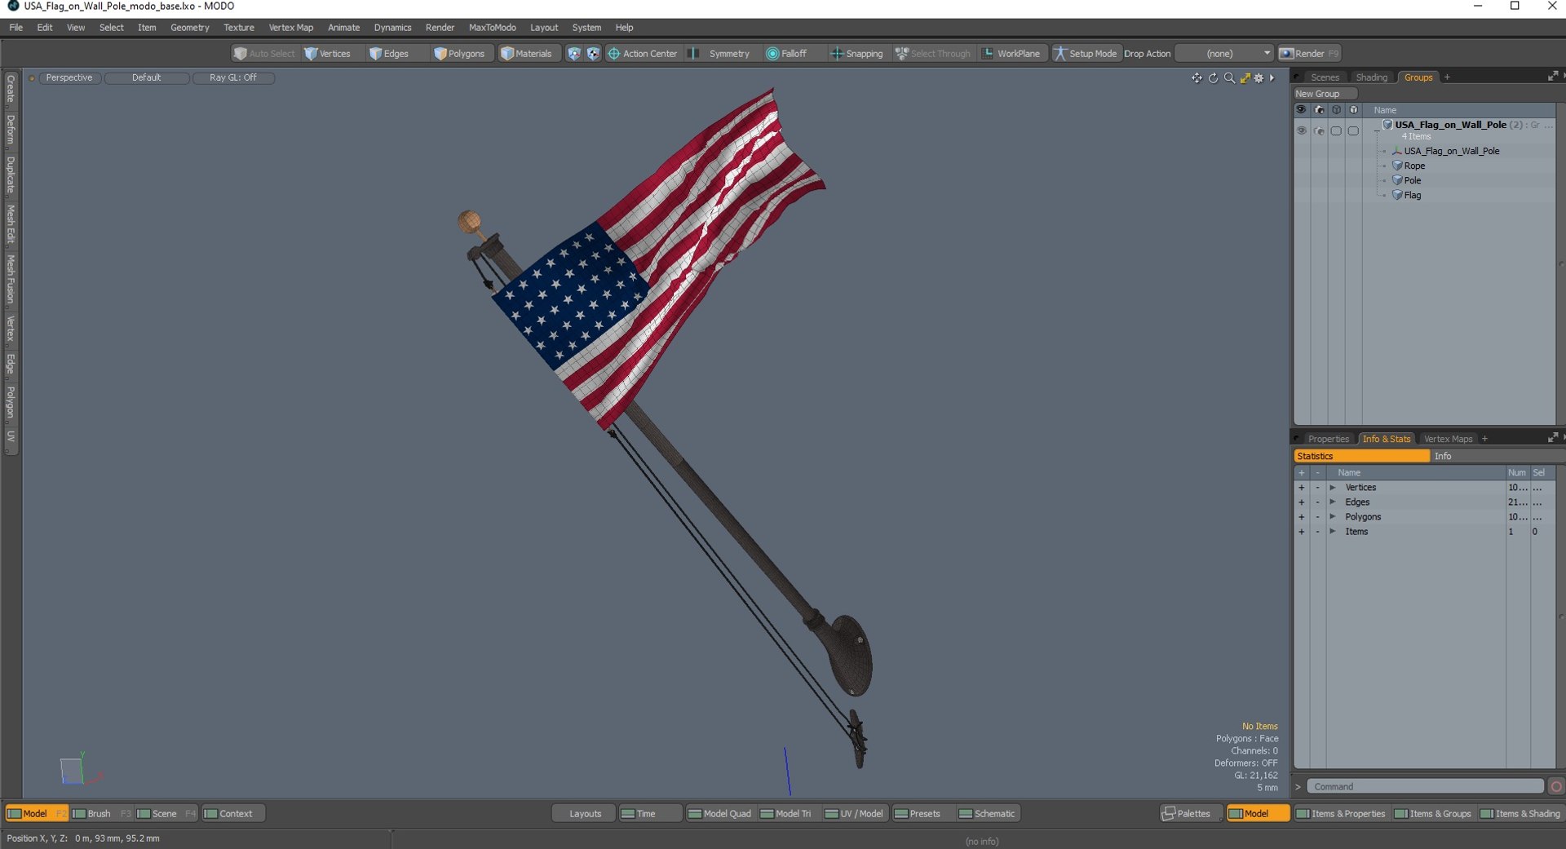The height and width of the screenshot is (849, 1566).
Task: Click the pan viewport move icon
Action: click(1197, 78)
